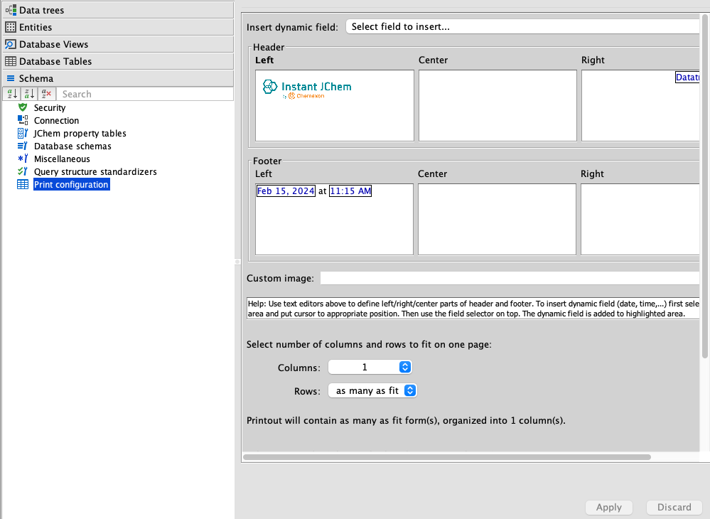Click the Database Views panel icon
Viewport: 710px width, 519px height.
tap(11, 43)
